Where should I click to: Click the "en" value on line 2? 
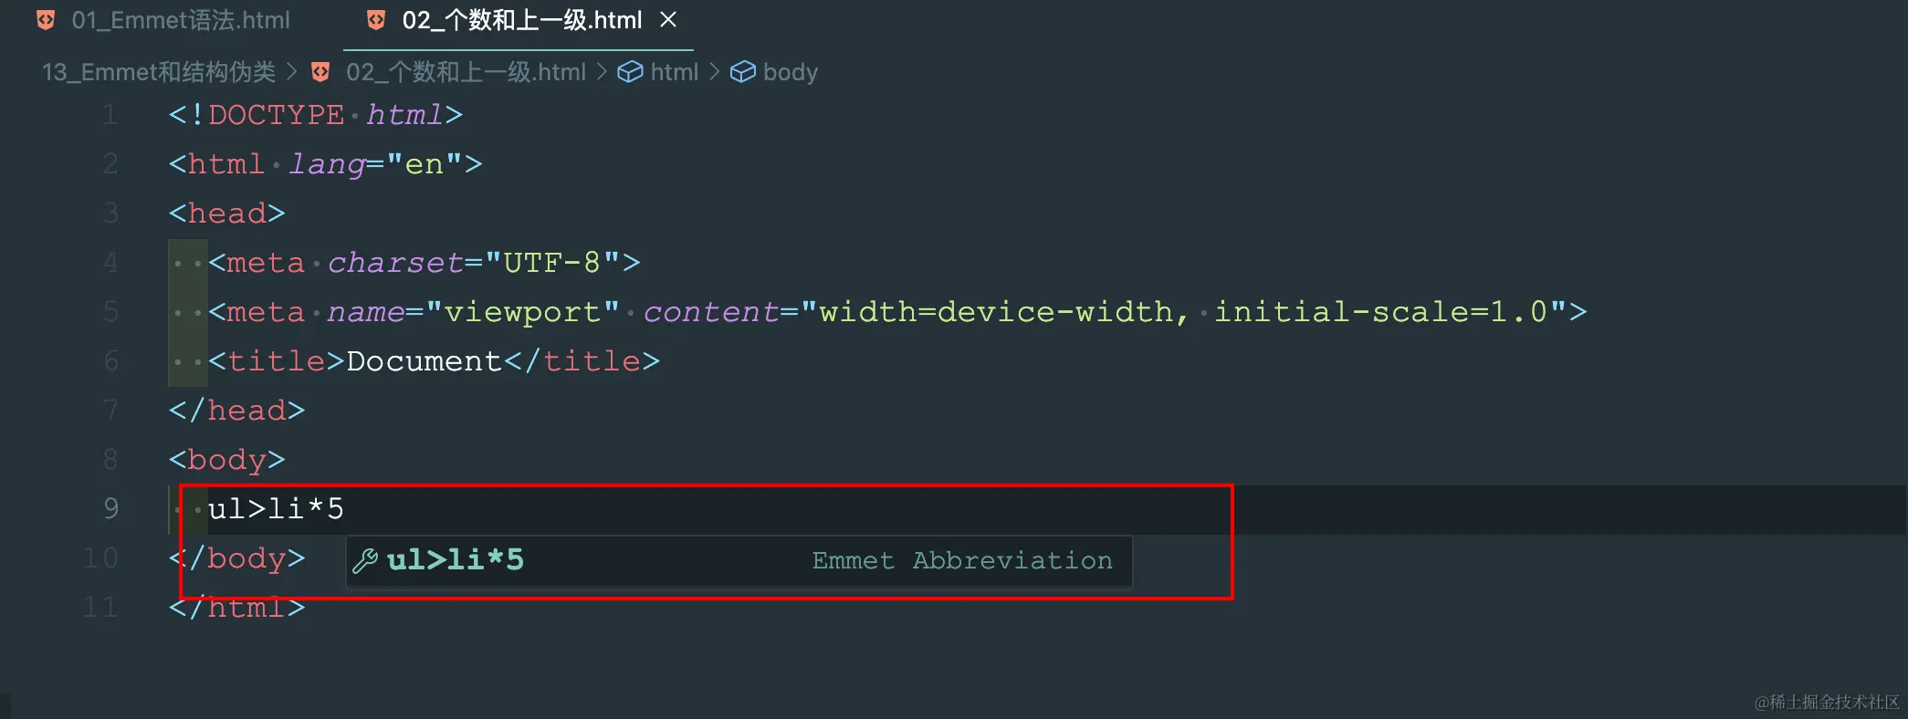tap(424, 164)
